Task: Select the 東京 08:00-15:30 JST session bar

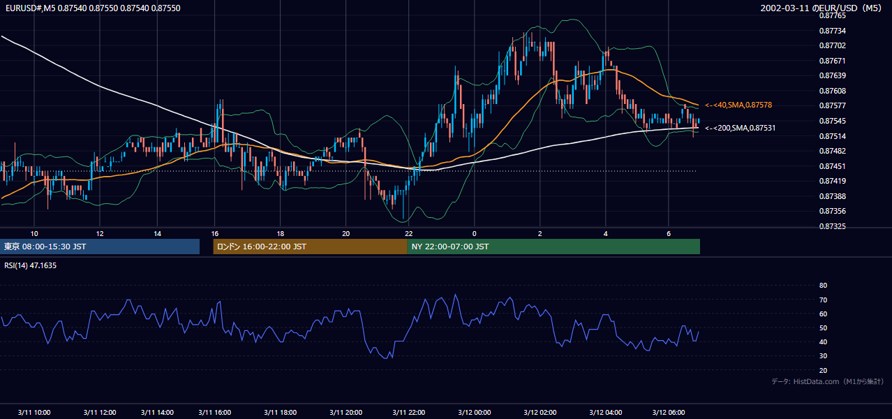Action: click(x=100, y=247)
